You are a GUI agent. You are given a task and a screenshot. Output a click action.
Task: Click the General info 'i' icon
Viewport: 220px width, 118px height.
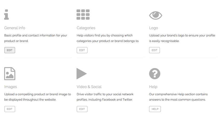click(x=6, y=15)
